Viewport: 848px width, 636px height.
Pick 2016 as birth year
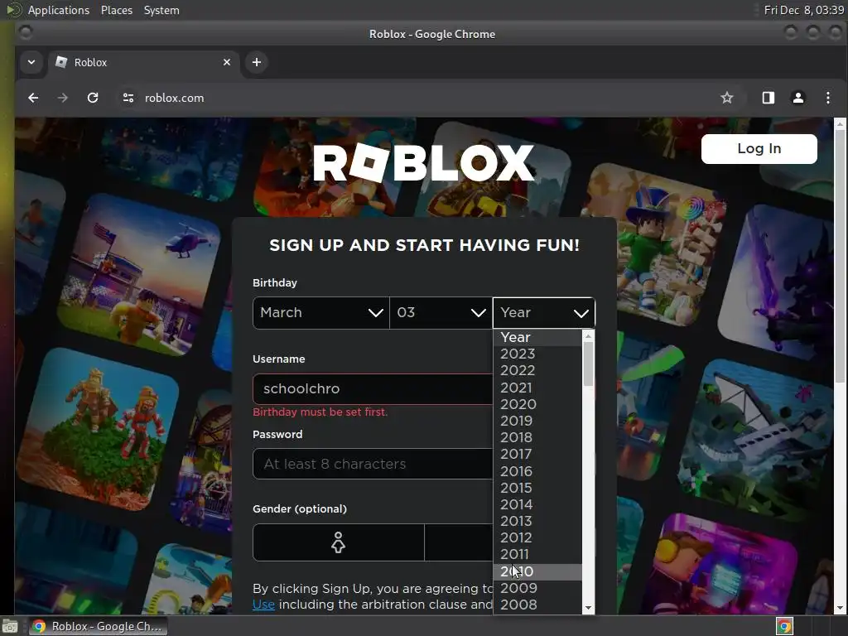click(537, 471)
